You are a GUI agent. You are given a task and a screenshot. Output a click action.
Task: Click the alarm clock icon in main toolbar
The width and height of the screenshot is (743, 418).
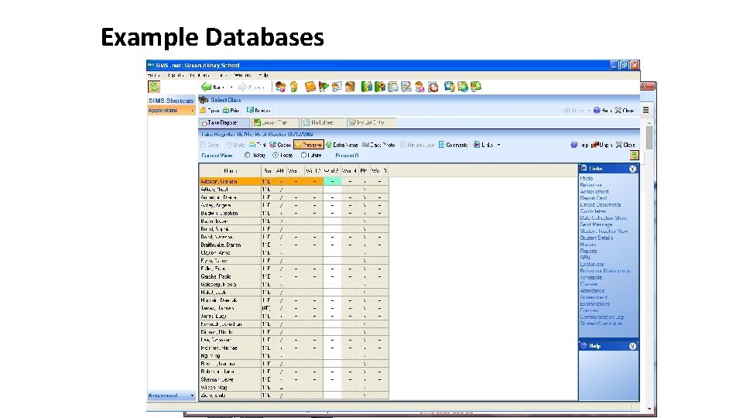click(x=433, y=87)
